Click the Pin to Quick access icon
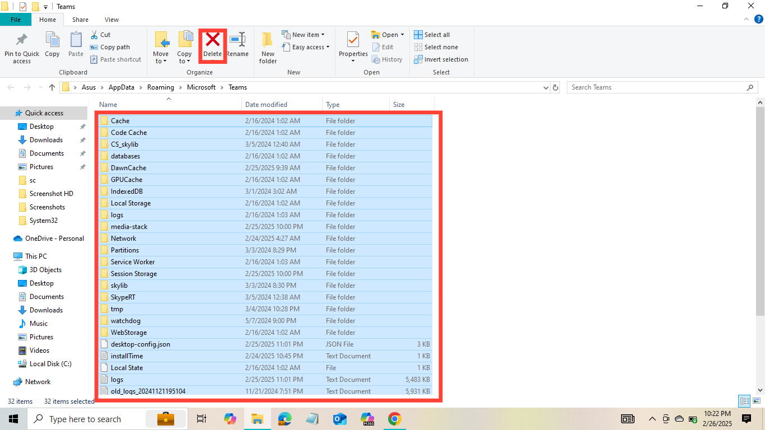The width and height of the screenshot is (765, 430). (21, 46)
